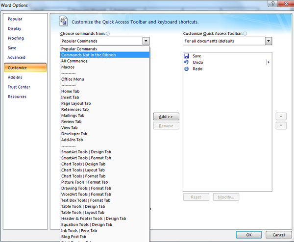Click the OK button
This screenshot has width=294, height=242.
(x=249, y=235)
